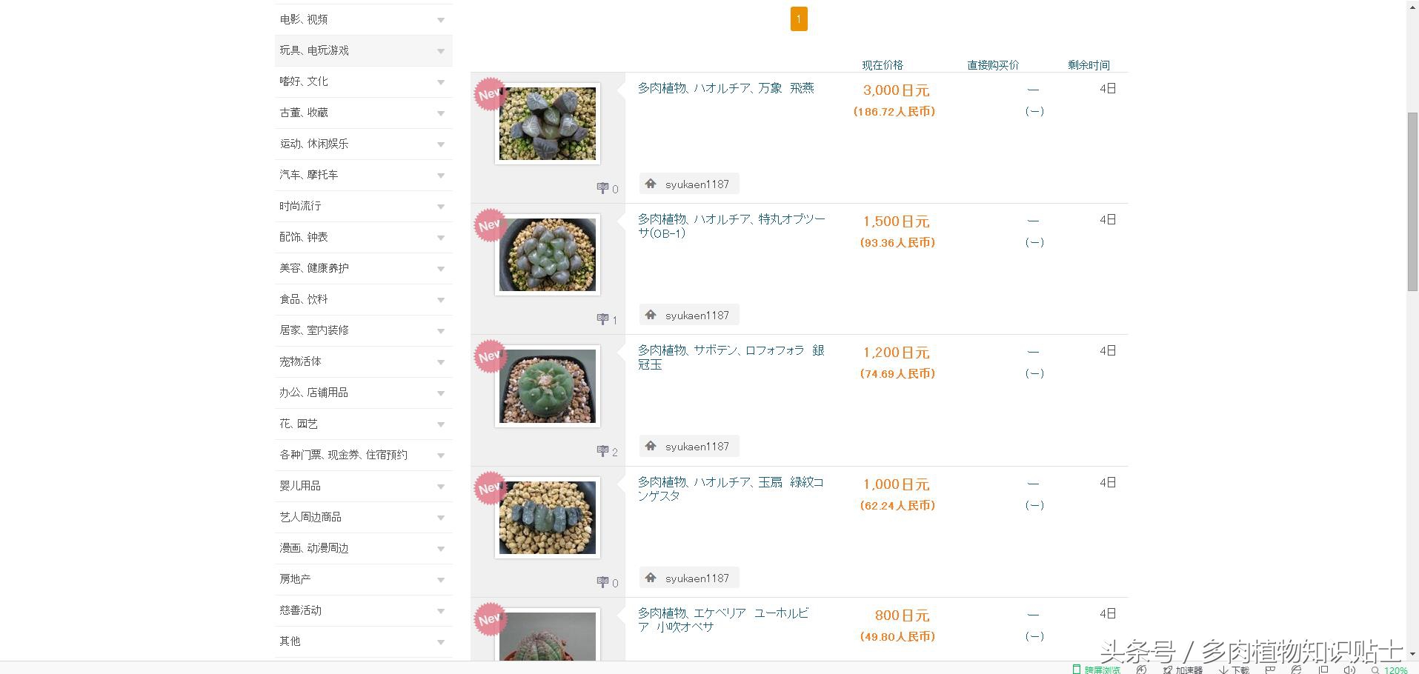Click the page vertical scrollbar thumb
This screenshot has width=1419, height=674.
[x=1412, y=200]
